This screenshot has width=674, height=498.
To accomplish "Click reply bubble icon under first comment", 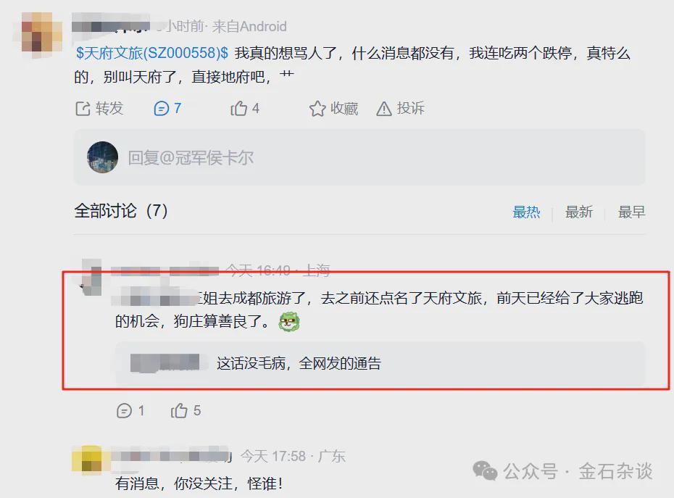I will pyautogui.click(x=124, y=411).
